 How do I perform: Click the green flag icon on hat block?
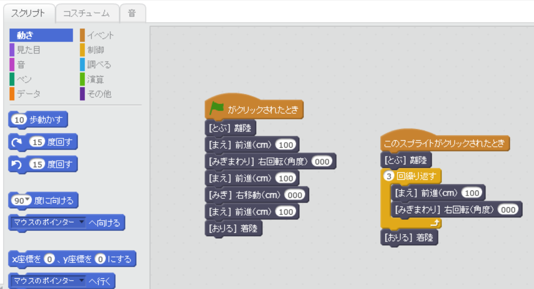(217, 109)
